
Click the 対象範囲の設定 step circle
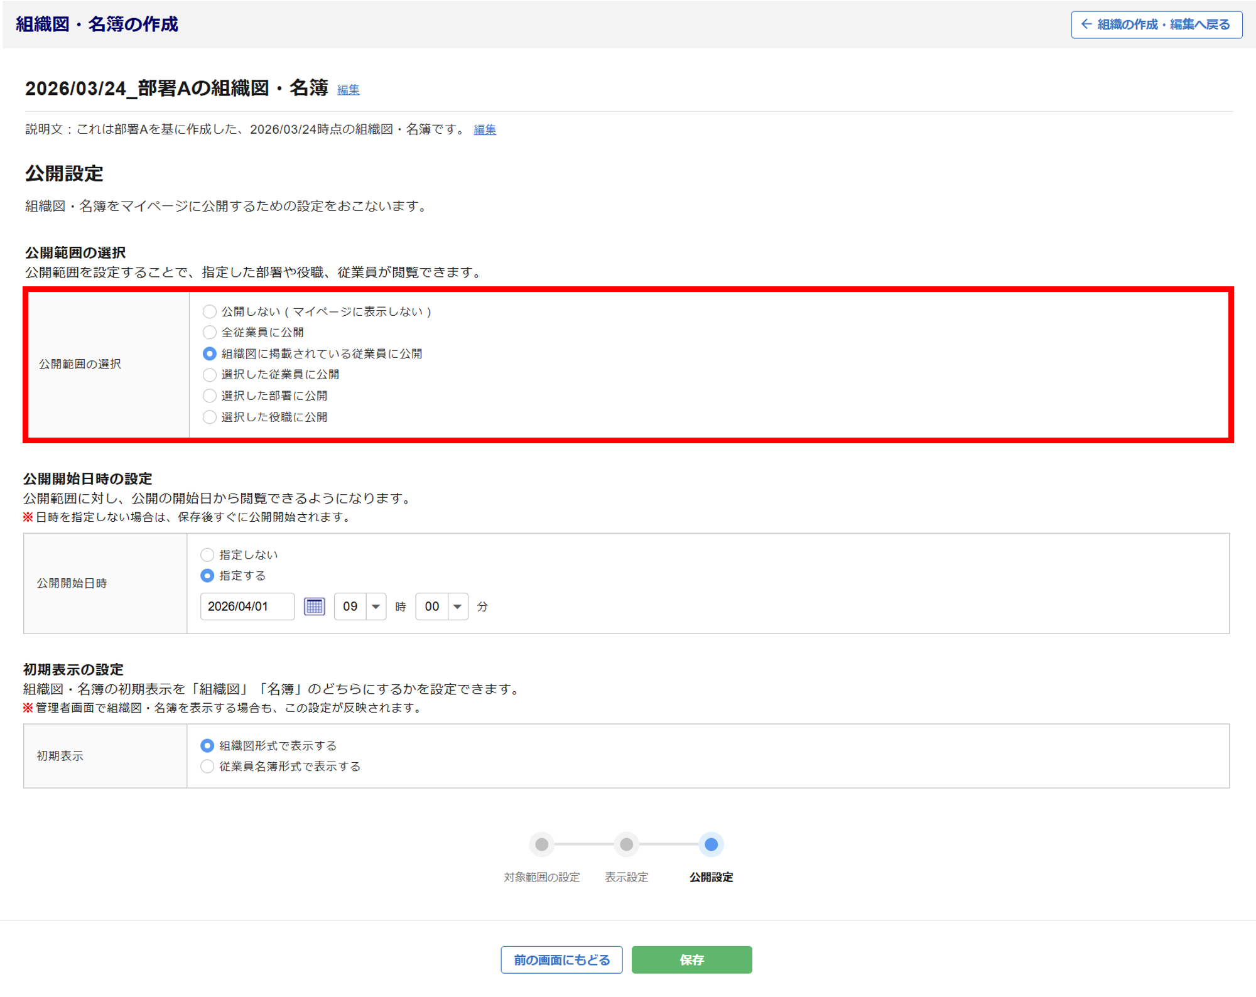(x=541, y=844)
